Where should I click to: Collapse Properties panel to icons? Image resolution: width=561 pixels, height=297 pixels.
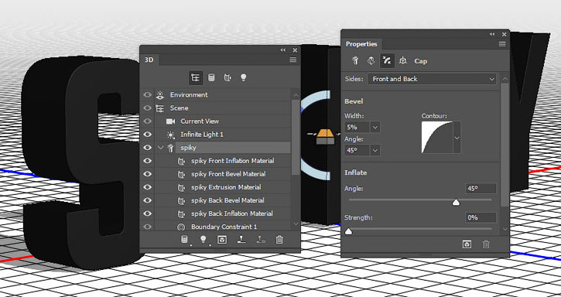(x=492, y=34)
